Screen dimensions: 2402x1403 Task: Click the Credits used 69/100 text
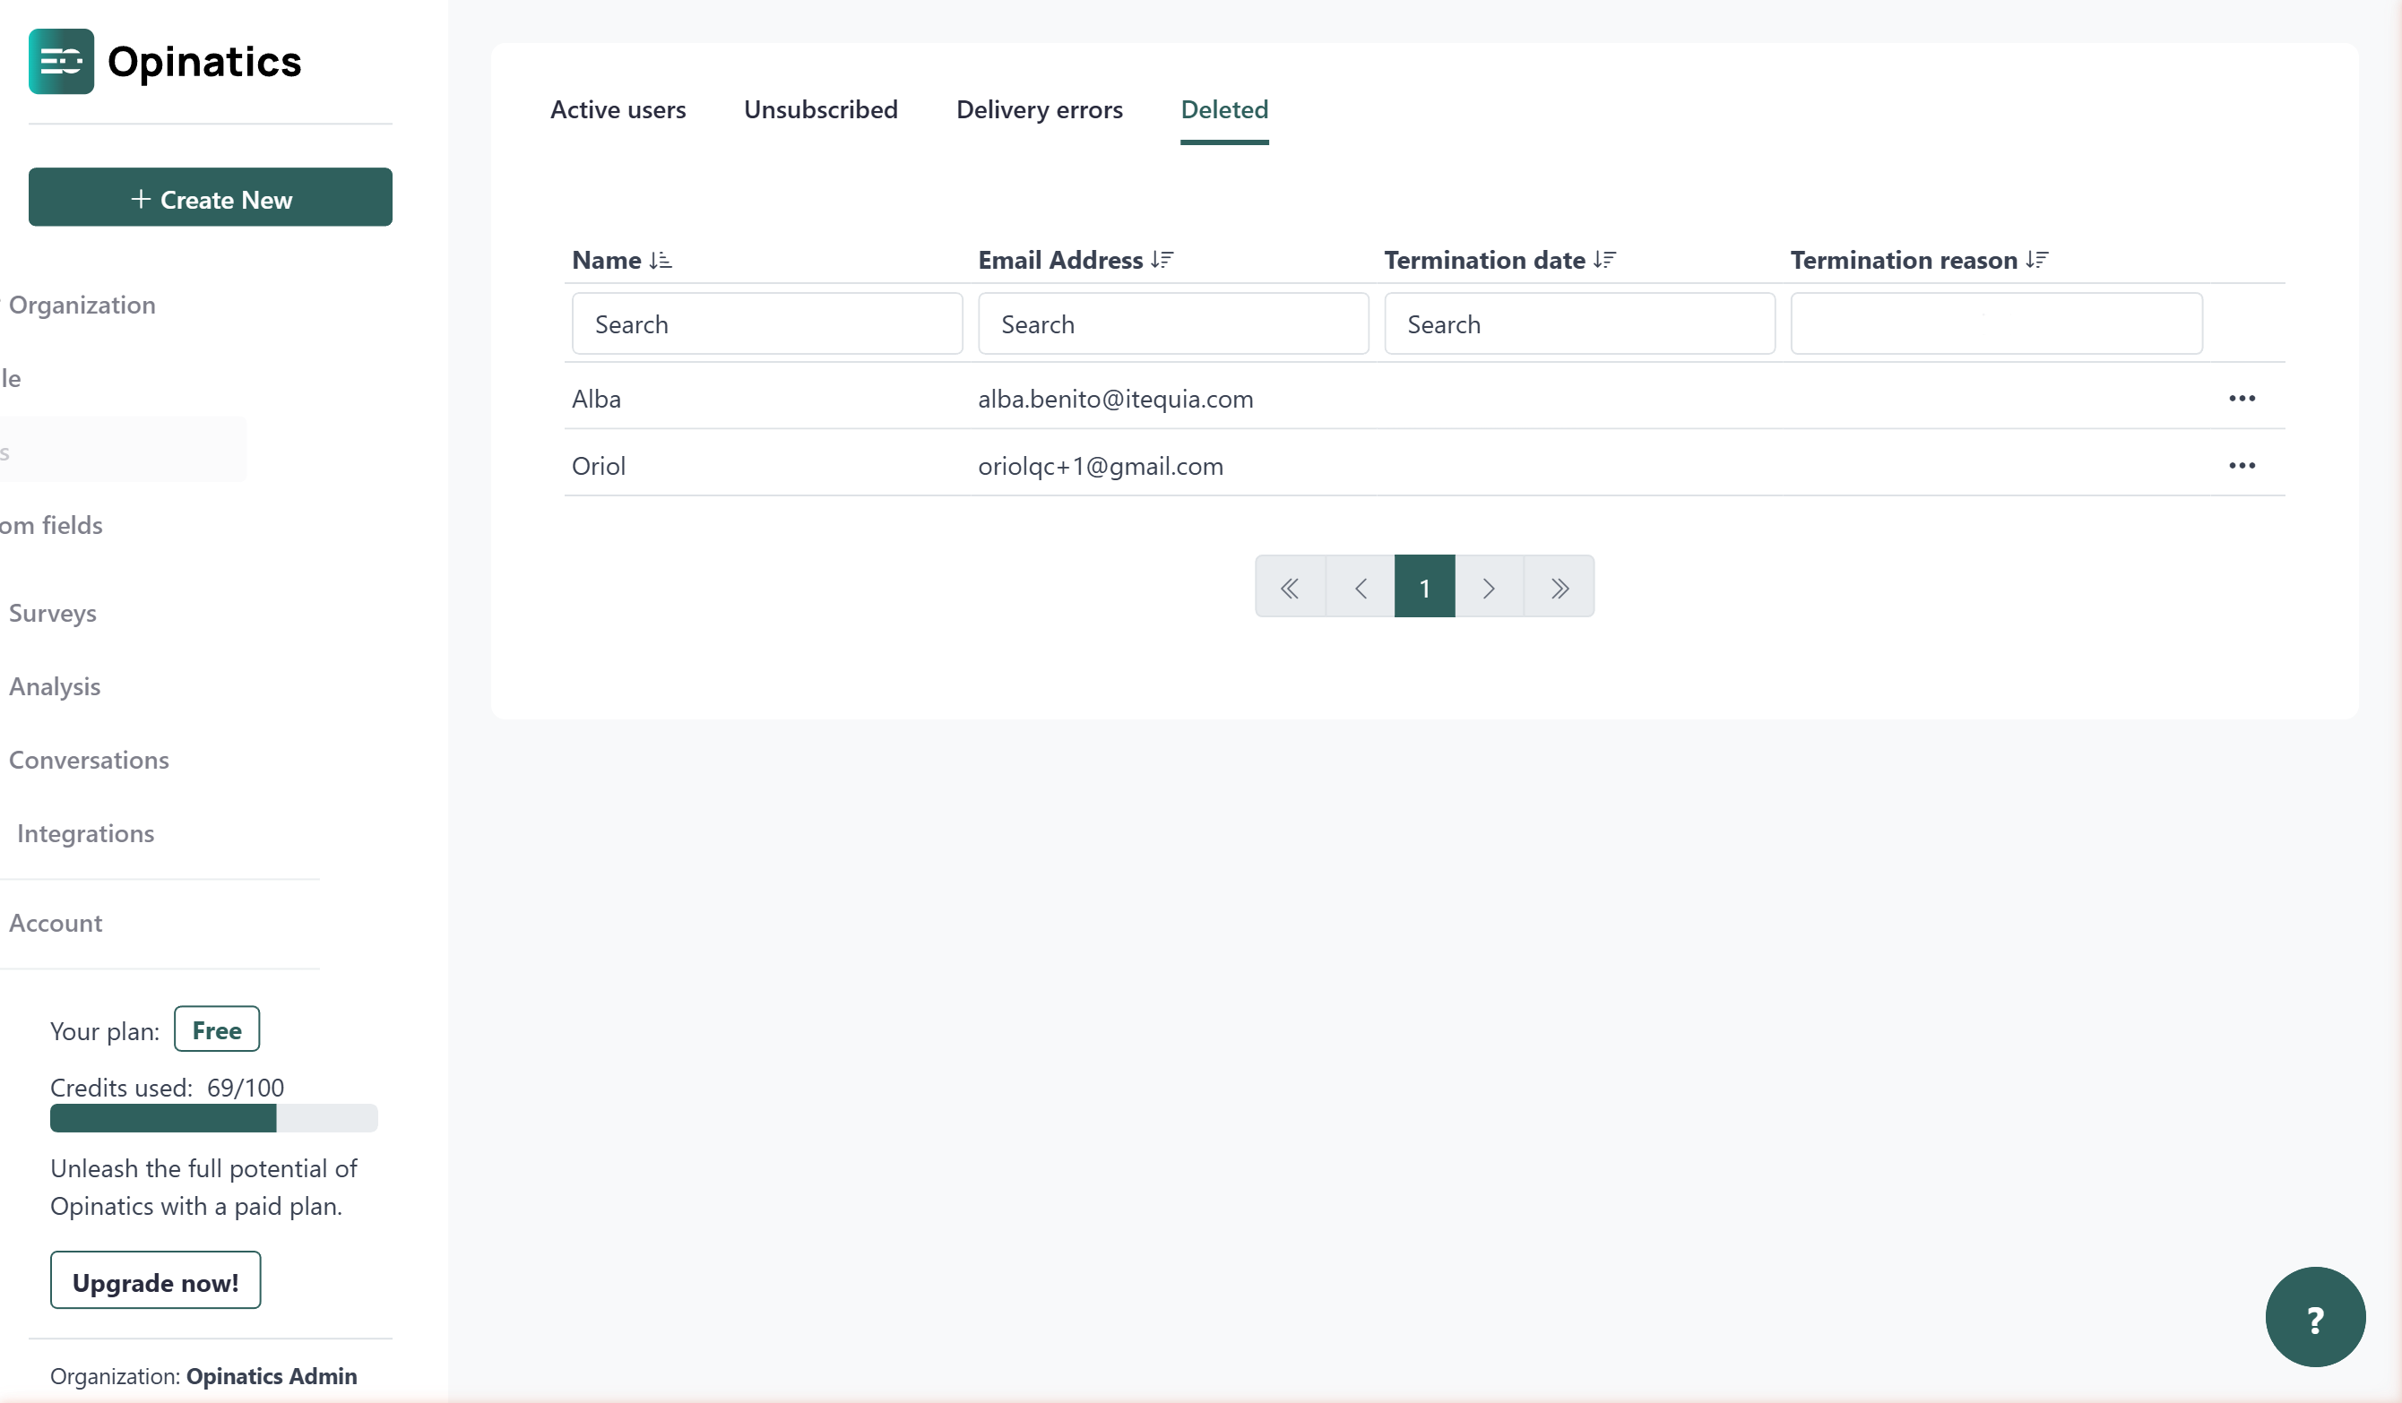pyautogui.click(x=167, y=1088)
